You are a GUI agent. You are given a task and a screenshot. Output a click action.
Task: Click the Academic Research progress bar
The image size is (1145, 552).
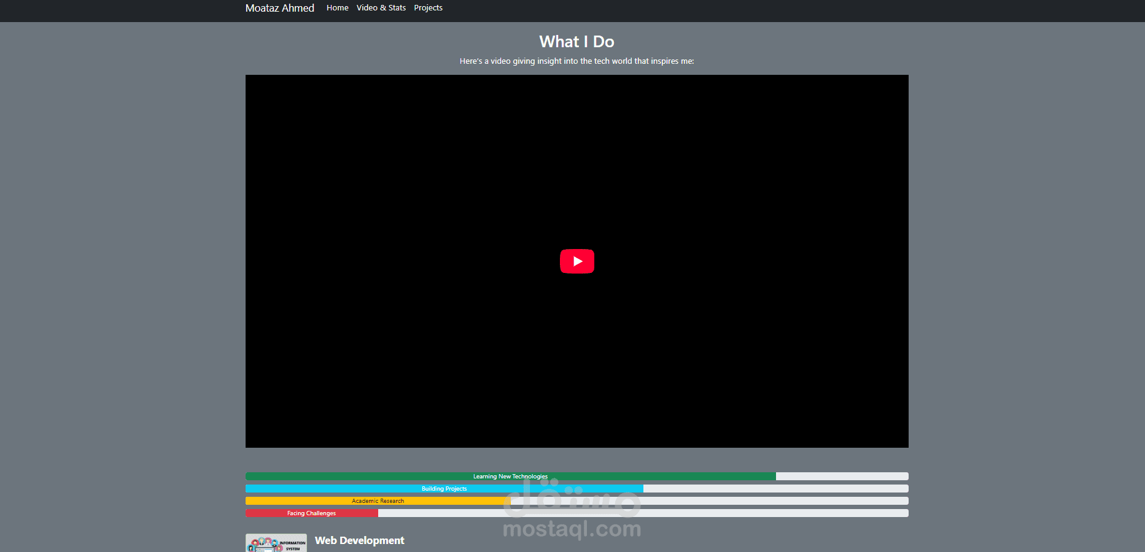point(378,501)
